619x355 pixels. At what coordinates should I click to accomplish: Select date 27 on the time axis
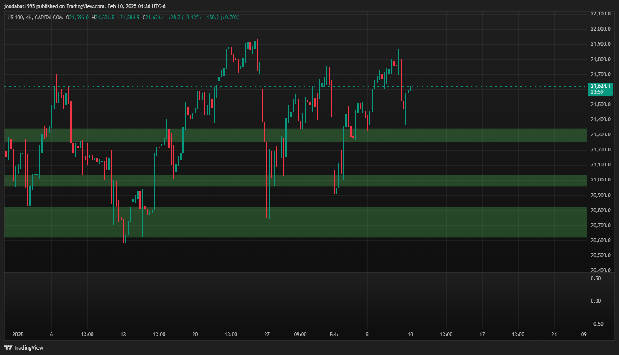(x=267, y=335)
